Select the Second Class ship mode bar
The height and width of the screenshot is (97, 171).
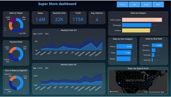pyautogui.click(x=154, y=50)
